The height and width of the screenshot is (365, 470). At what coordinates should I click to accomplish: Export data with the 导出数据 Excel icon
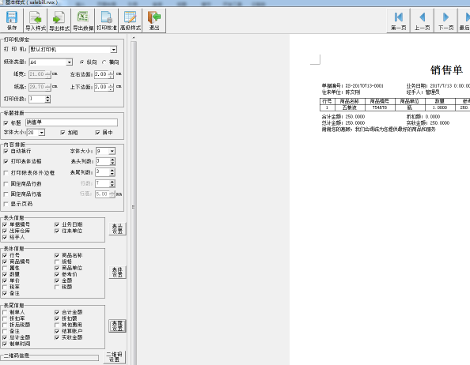pyautogui.click(x=83, y=21)
